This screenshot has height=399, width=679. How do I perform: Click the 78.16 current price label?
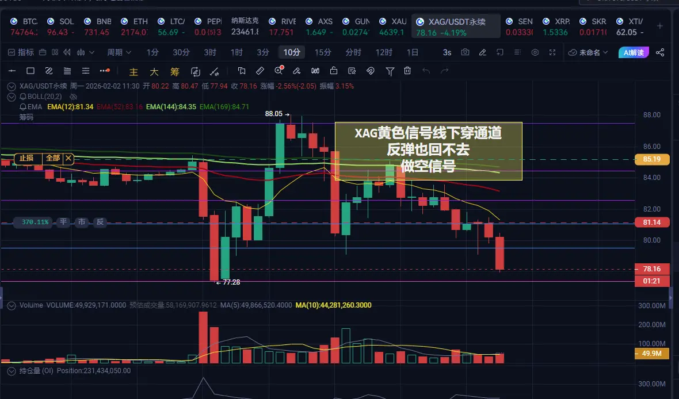[652, 269]
